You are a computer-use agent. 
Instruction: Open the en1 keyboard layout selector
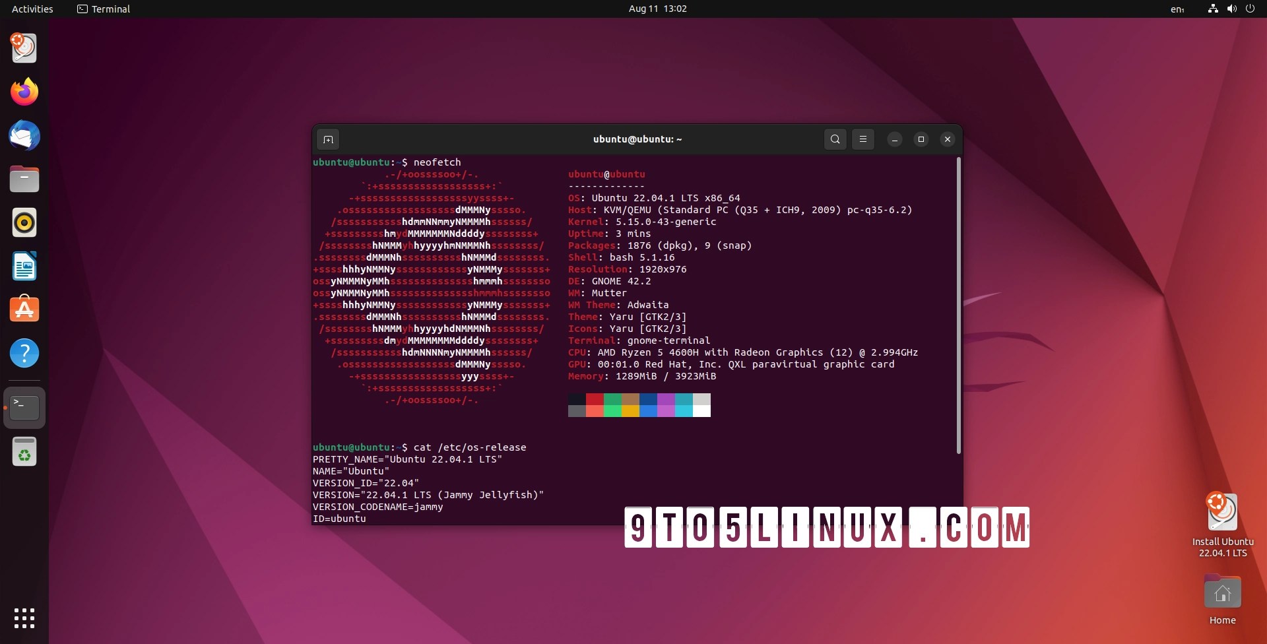[x=1178, y=9]
